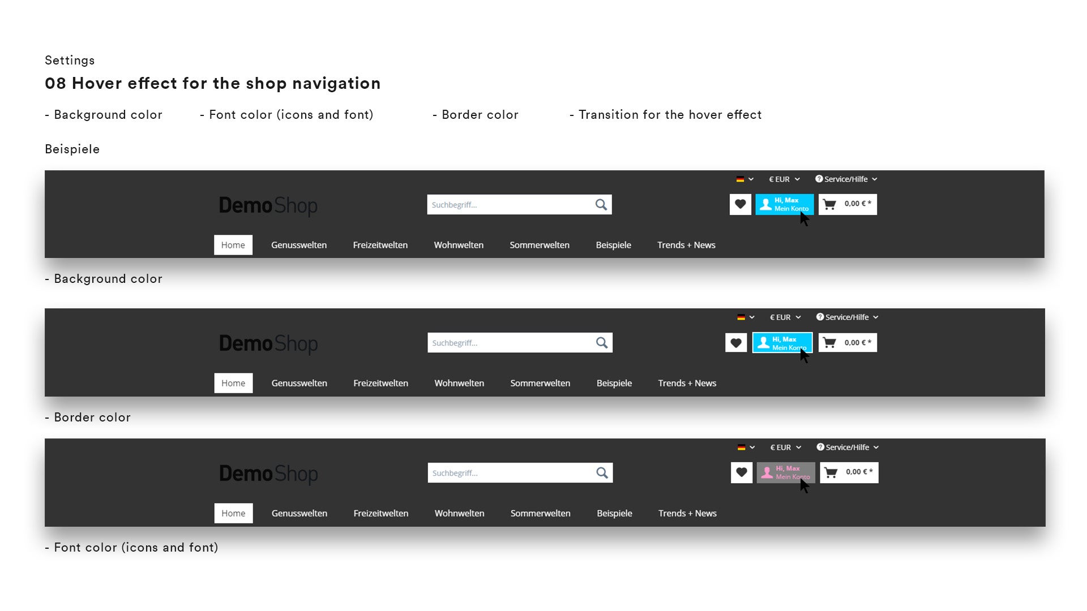Click the search magnifier icon
The height and width of the screenshot is (611, 1087).
click(x=601, y=204)
